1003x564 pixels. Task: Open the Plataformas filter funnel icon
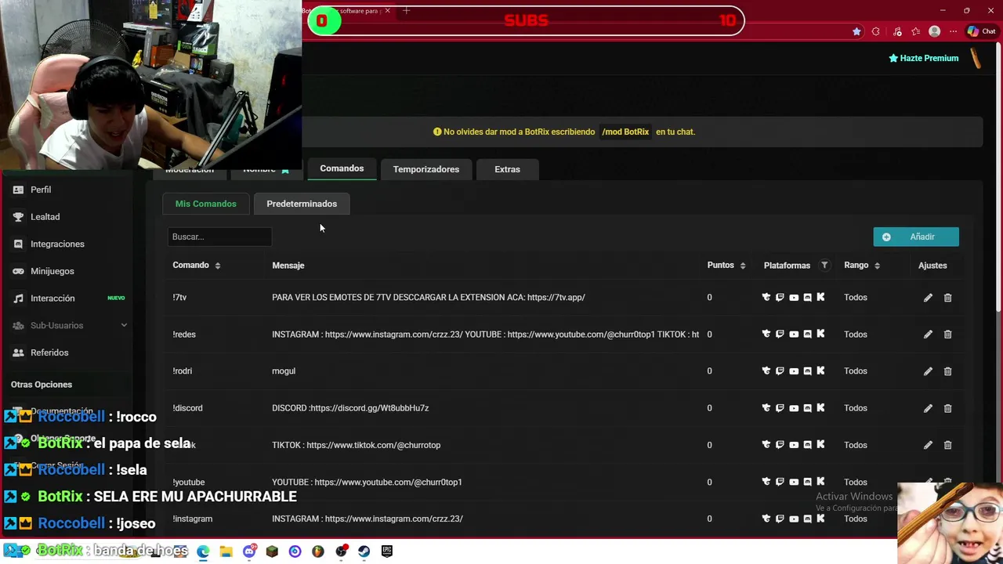point(824,266)
